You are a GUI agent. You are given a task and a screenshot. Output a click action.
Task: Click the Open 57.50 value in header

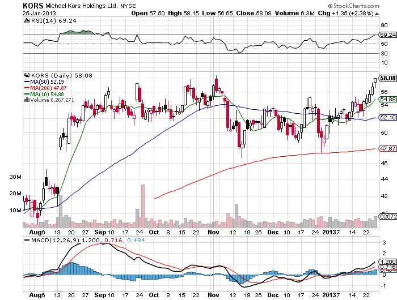coord(148,13)
